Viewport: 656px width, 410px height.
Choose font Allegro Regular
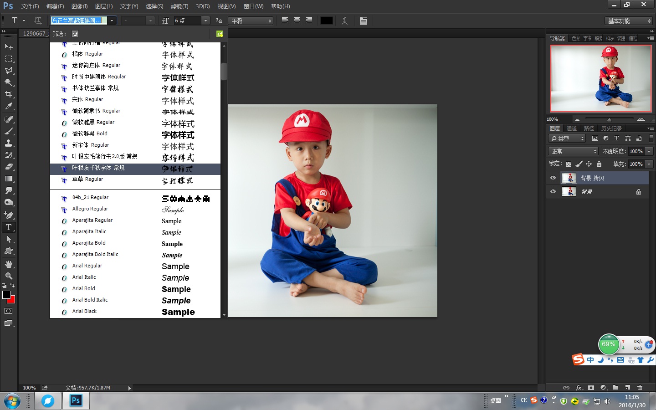[x=135, y=209]
